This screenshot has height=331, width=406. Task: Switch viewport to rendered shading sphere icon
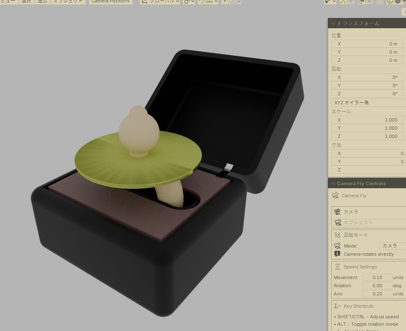404,2
